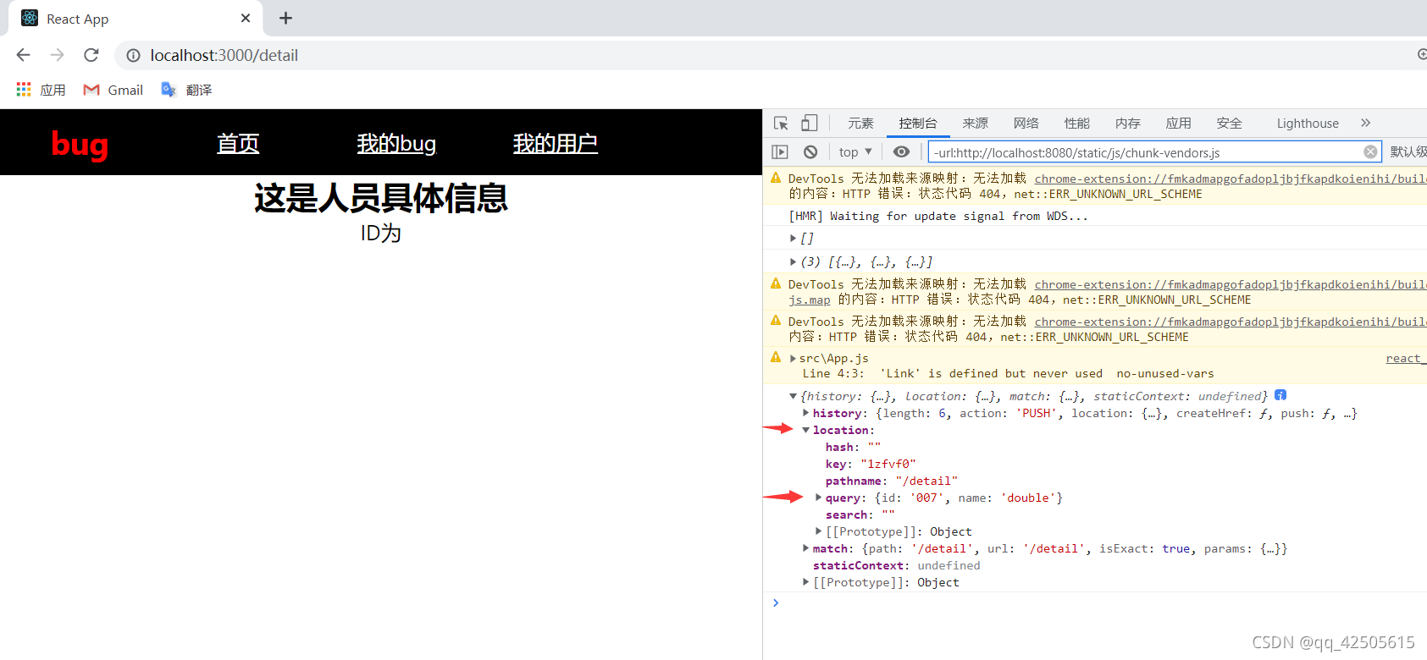
Task: Open the Lighthouse tab
Action: (1308, 124)
